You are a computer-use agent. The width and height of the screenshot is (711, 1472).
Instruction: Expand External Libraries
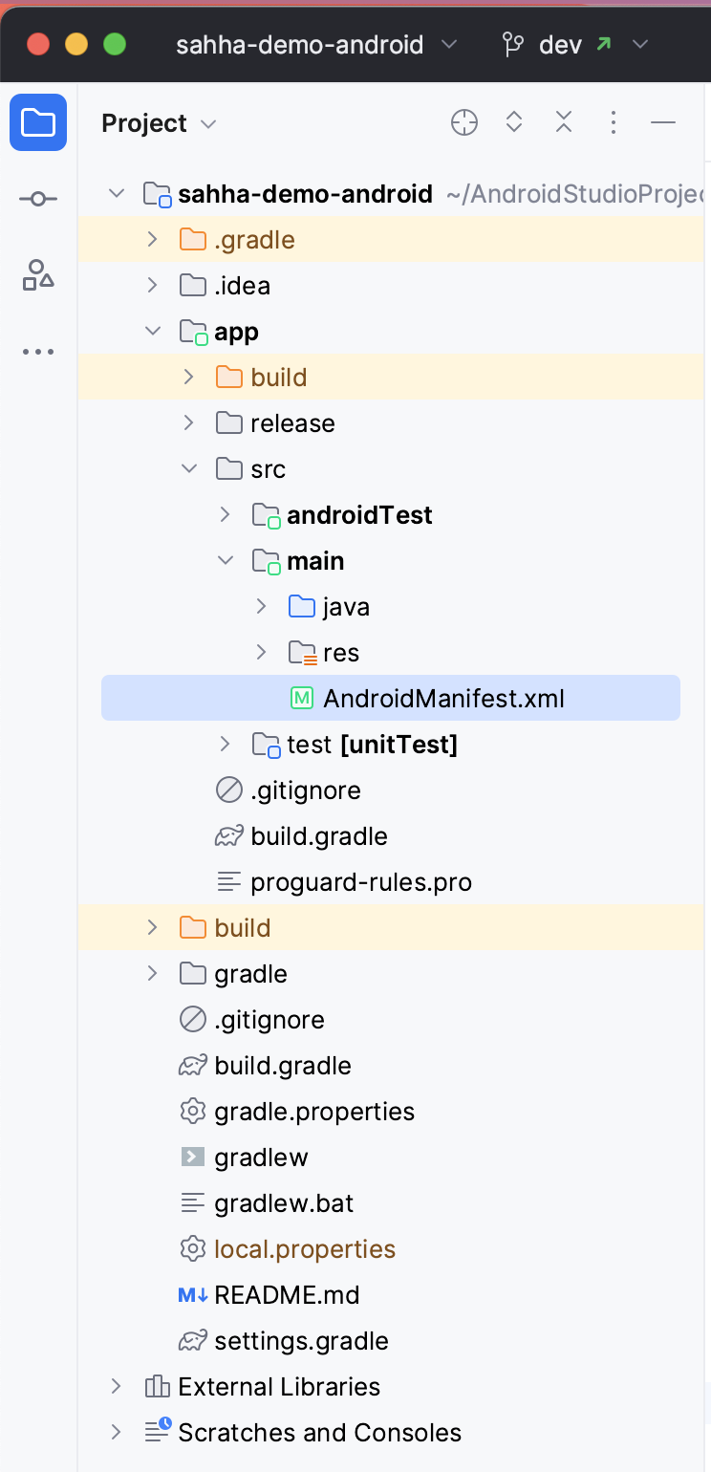[117, 1386]
